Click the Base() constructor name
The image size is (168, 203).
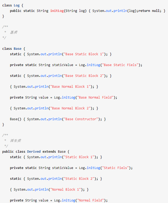tap(15, 119)
